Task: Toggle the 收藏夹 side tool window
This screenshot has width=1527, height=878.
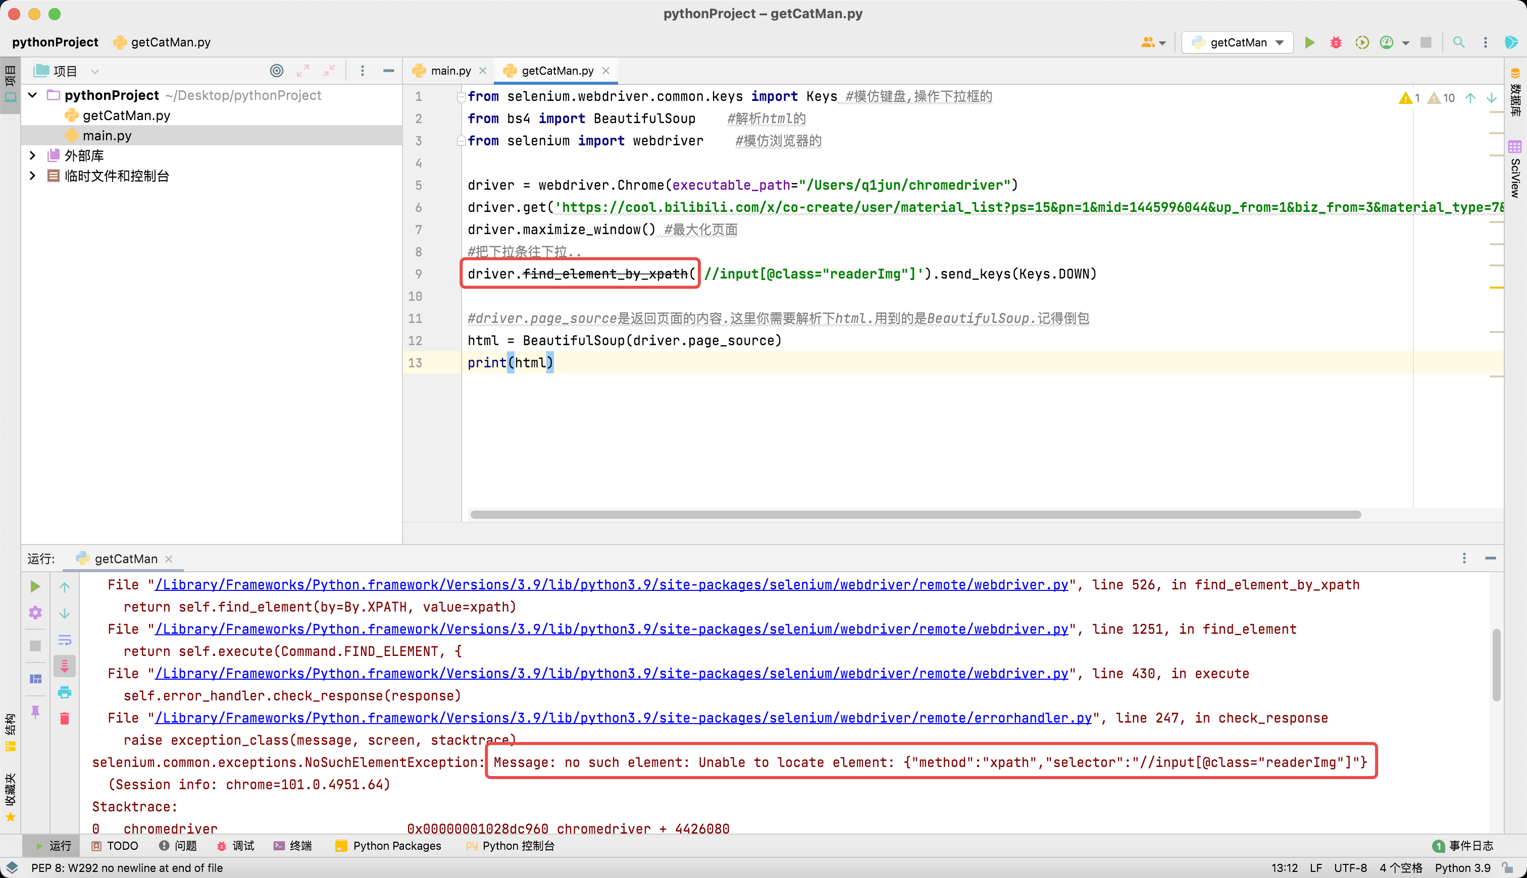Action: tap(10, 797)
